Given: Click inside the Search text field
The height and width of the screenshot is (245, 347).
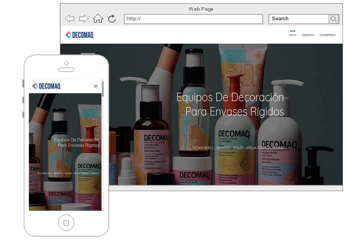Looking at the screenshot, I should pyautogui.click(x=298, y=19).
